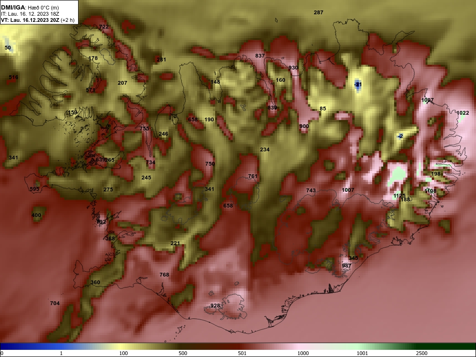This screenshot has width=476, height=357.
Task: Click the map value 750
Action: pos(210,164)
